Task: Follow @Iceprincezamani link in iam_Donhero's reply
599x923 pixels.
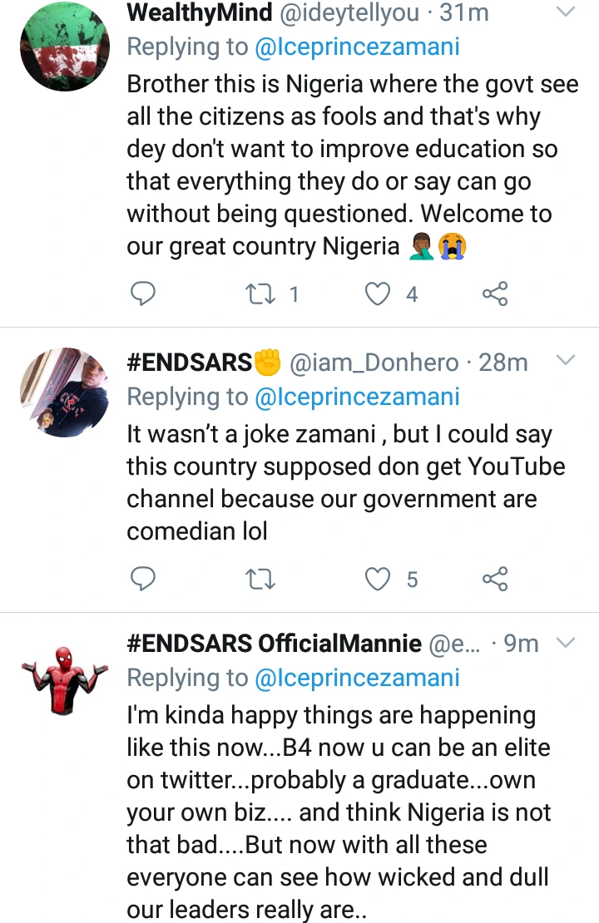Action: click(x=357, y=396)
